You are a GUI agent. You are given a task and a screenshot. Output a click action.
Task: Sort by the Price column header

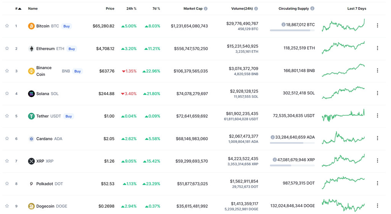110,8
